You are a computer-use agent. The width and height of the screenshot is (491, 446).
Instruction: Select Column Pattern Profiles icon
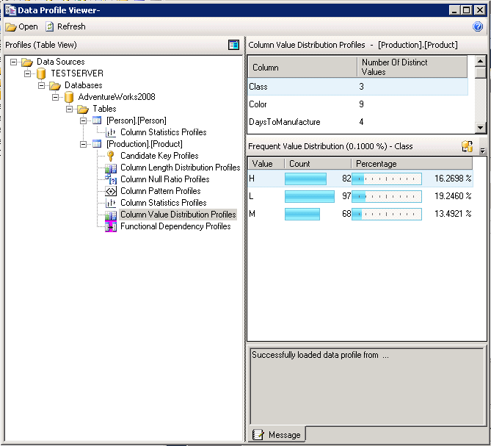click(111, 191)
